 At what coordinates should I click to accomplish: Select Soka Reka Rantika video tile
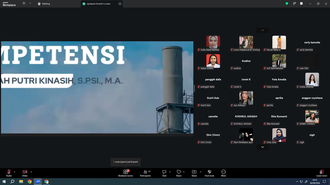[x=213, y=43]
